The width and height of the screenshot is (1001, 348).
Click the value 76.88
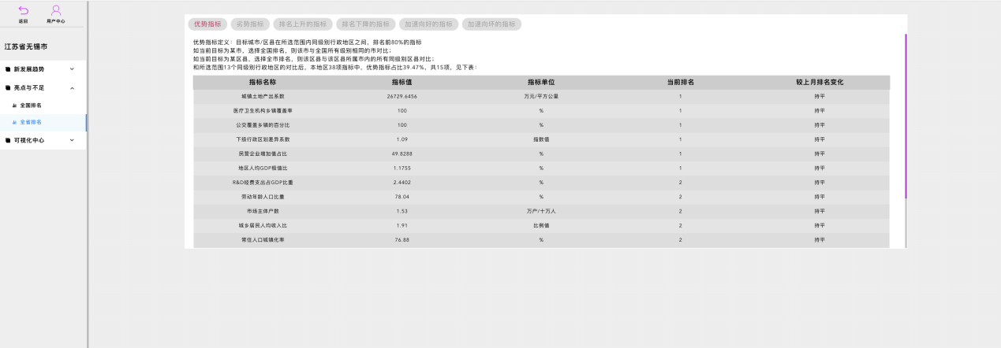pos(402,239)
